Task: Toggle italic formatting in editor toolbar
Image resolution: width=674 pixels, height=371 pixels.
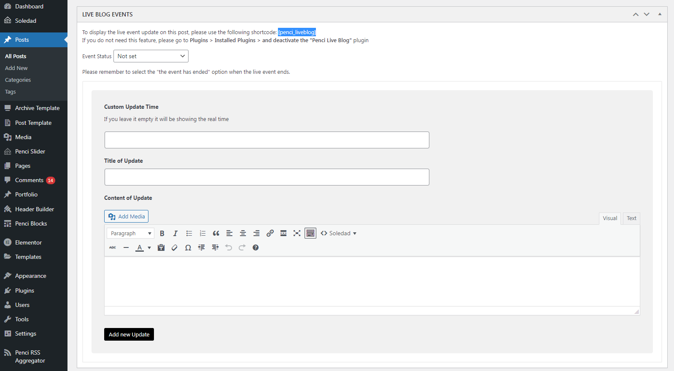Action: pos(175,233)
